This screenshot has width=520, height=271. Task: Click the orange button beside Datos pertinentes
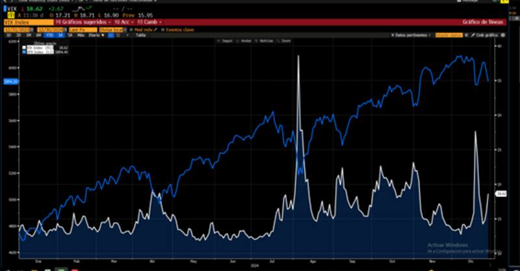click(x=448, y=35)
